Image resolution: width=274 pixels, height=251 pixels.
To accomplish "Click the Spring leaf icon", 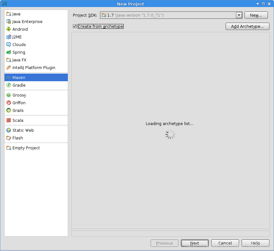I will 9,52.
